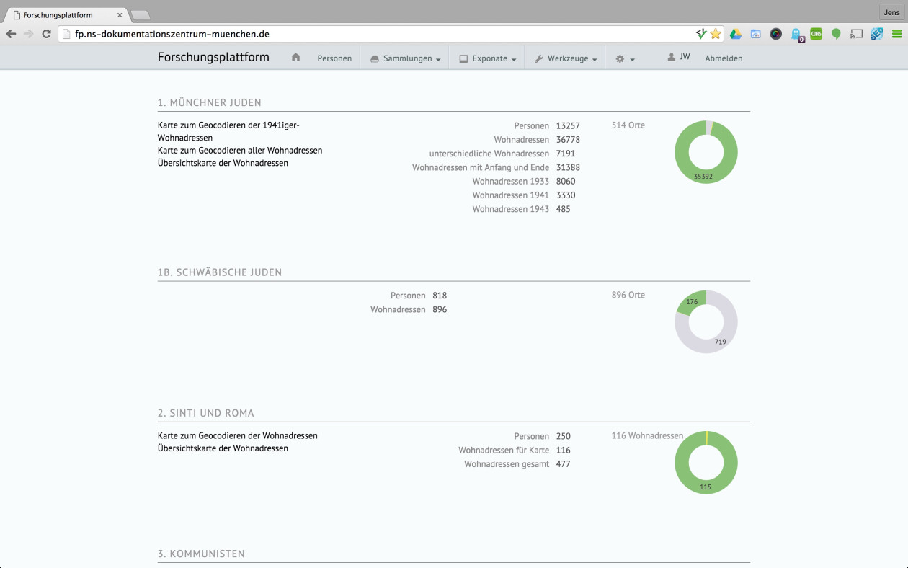Screen dimensions: 908x568
Task: Open the Werkzeuge dropdown menu
Action: click(566, 58)
